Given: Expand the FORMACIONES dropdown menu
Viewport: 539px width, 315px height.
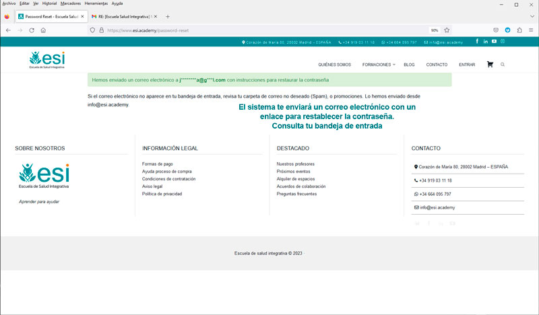Looking at the screenshot, I should tap(379, 65).
